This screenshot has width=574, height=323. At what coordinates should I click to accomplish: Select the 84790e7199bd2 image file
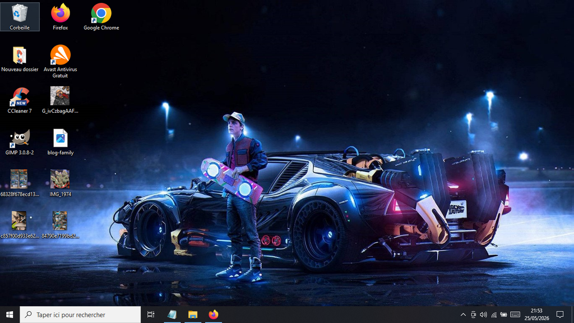(60, 225)
